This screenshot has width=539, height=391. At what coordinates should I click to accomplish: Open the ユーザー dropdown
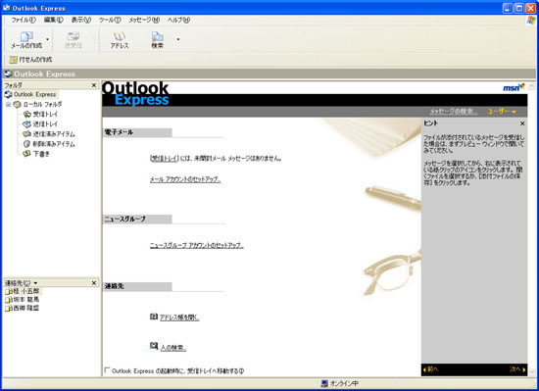502,112
